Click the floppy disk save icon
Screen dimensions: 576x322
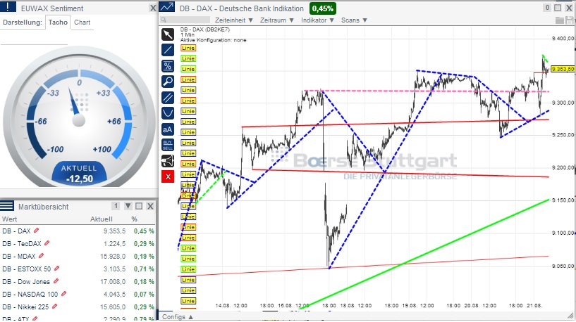coord(570,20)
